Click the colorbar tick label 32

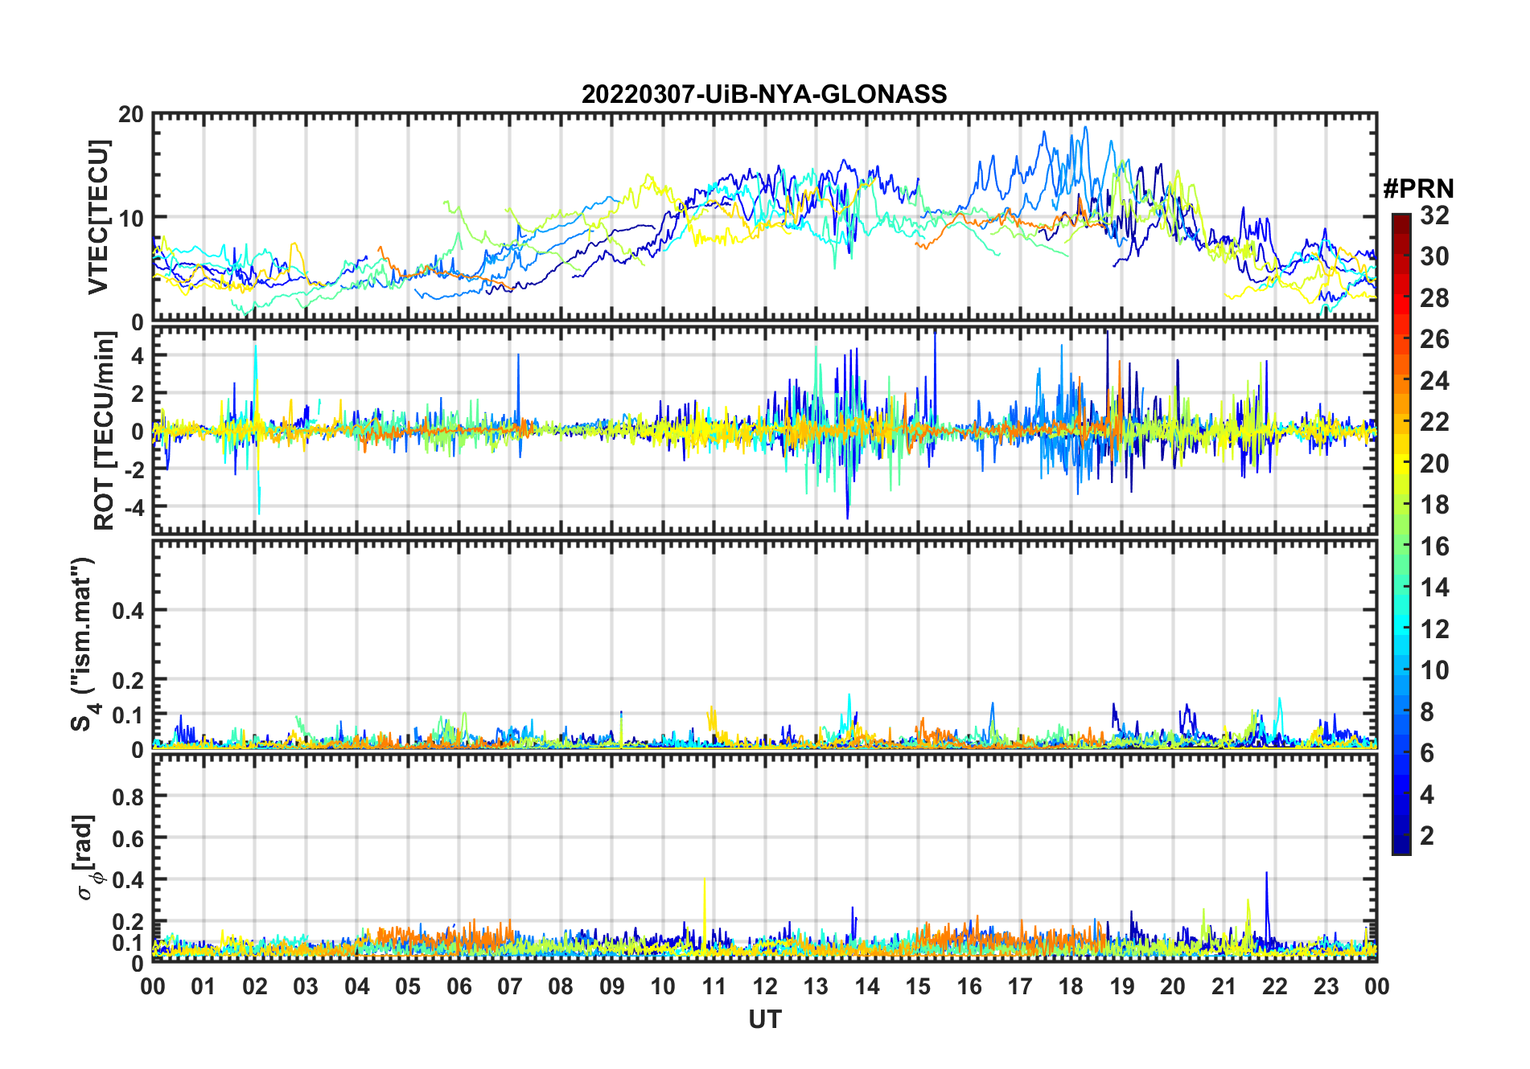click(1434, 215)
